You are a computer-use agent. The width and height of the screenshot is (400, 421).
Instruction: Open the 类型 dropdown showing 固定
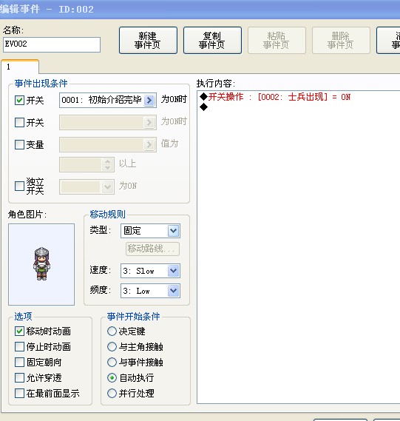pos(150,231)
